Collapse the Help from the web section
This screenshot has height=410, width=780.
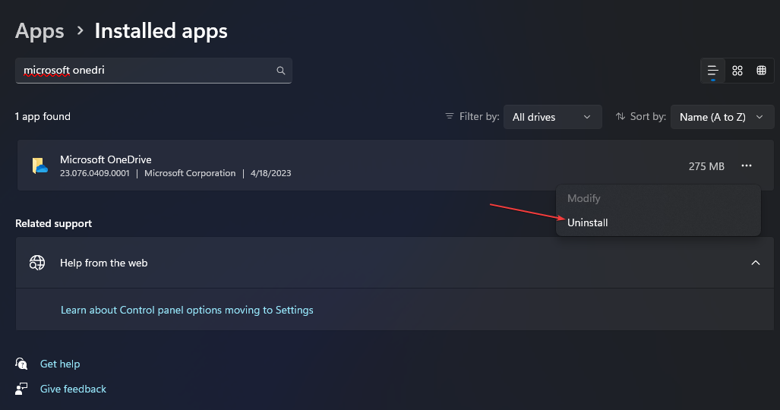(x=755, y=263)
